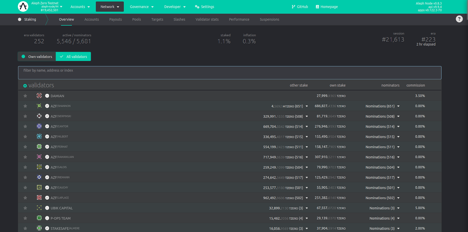Switch to Own validators toggle
468x232 pixels.
[37, 57]
